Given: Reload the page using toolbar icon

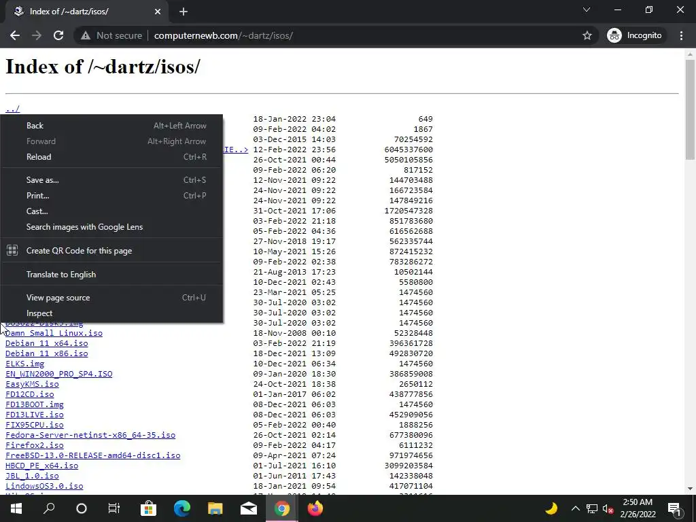Looking at the screenshot, I should tap(58, 35).
